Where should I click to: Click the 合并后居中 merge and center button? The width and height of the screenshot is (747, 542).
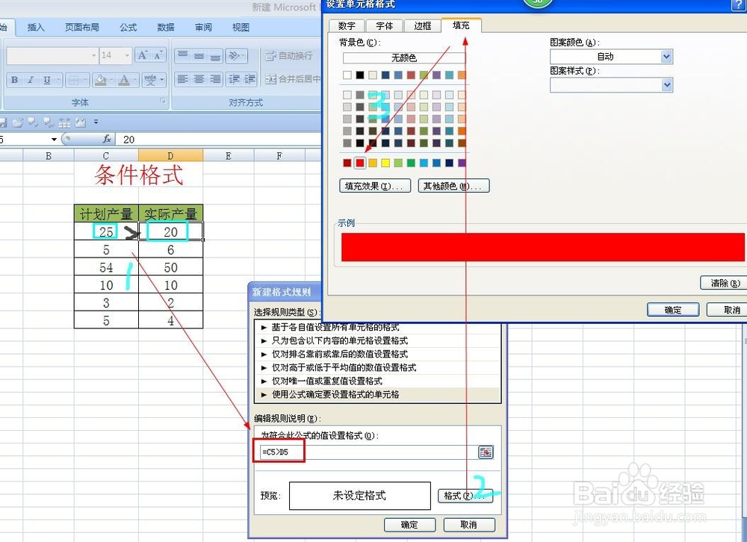point(292,79)
